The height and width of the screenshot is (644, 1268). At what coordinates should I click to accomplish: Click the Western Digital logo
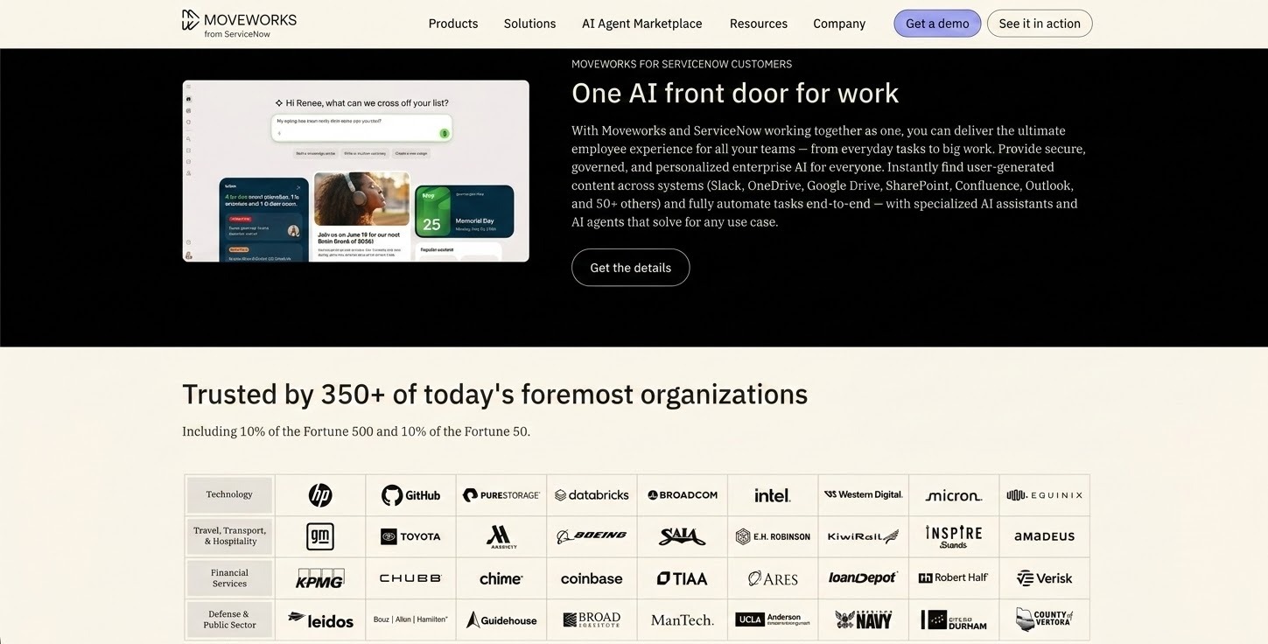tap(863, 495)
